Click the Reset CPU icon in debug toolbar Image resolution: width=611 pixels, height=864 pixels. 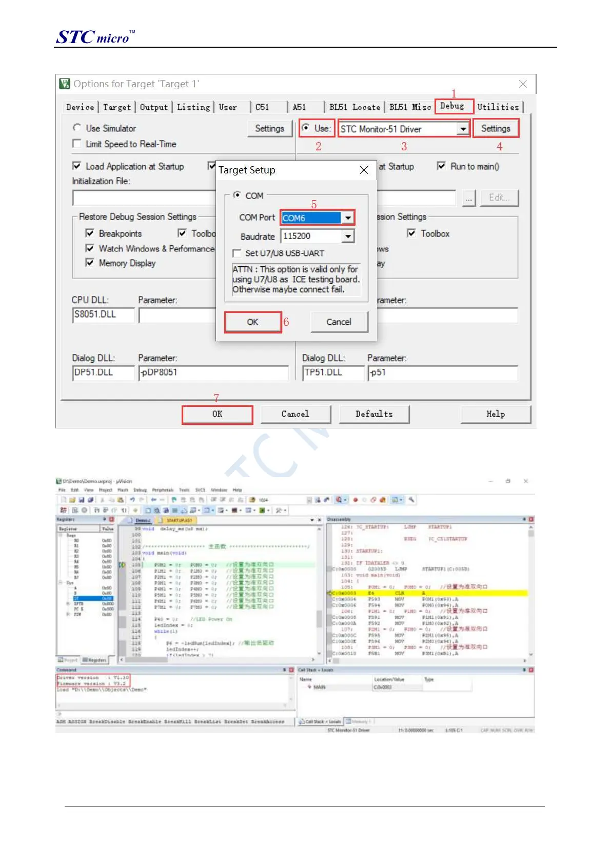(63, 510)
